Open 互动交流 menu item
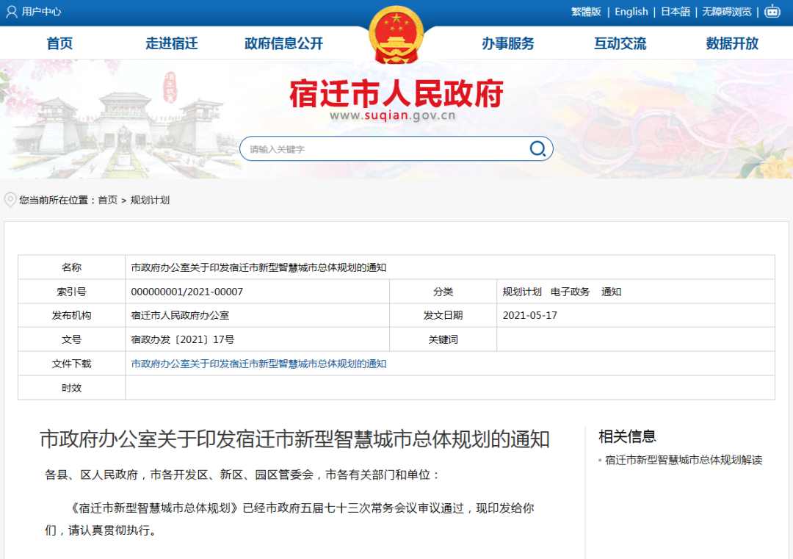Screen dimensions: 793x559 click(620, 43)
